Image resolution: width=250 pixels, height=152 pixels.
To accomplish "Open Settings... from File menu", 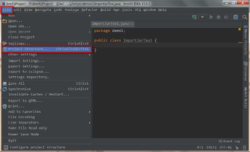I will click(x=47, y=44).
